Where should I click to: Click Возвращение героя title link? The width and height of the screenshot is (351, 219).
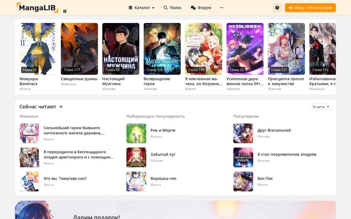tap(157, 82)
